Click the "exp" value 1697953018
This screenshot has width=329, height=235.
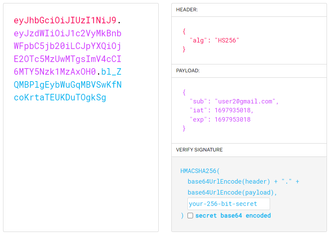tap(232, 120)
